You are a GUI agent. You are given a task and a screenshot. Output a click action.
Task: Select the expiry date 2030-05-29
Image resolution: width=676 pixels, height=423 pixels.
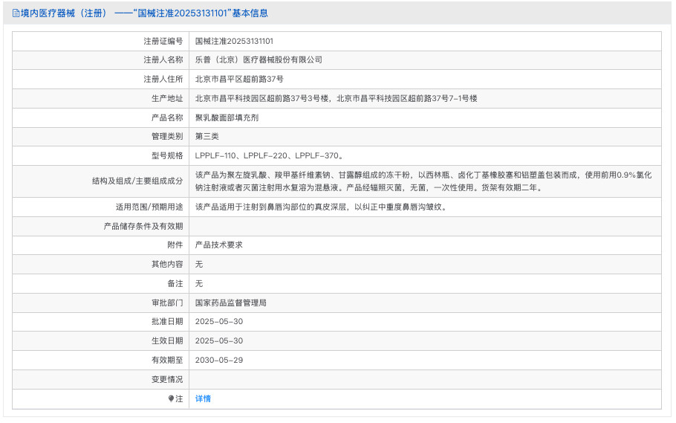click(x=218, y=361)
